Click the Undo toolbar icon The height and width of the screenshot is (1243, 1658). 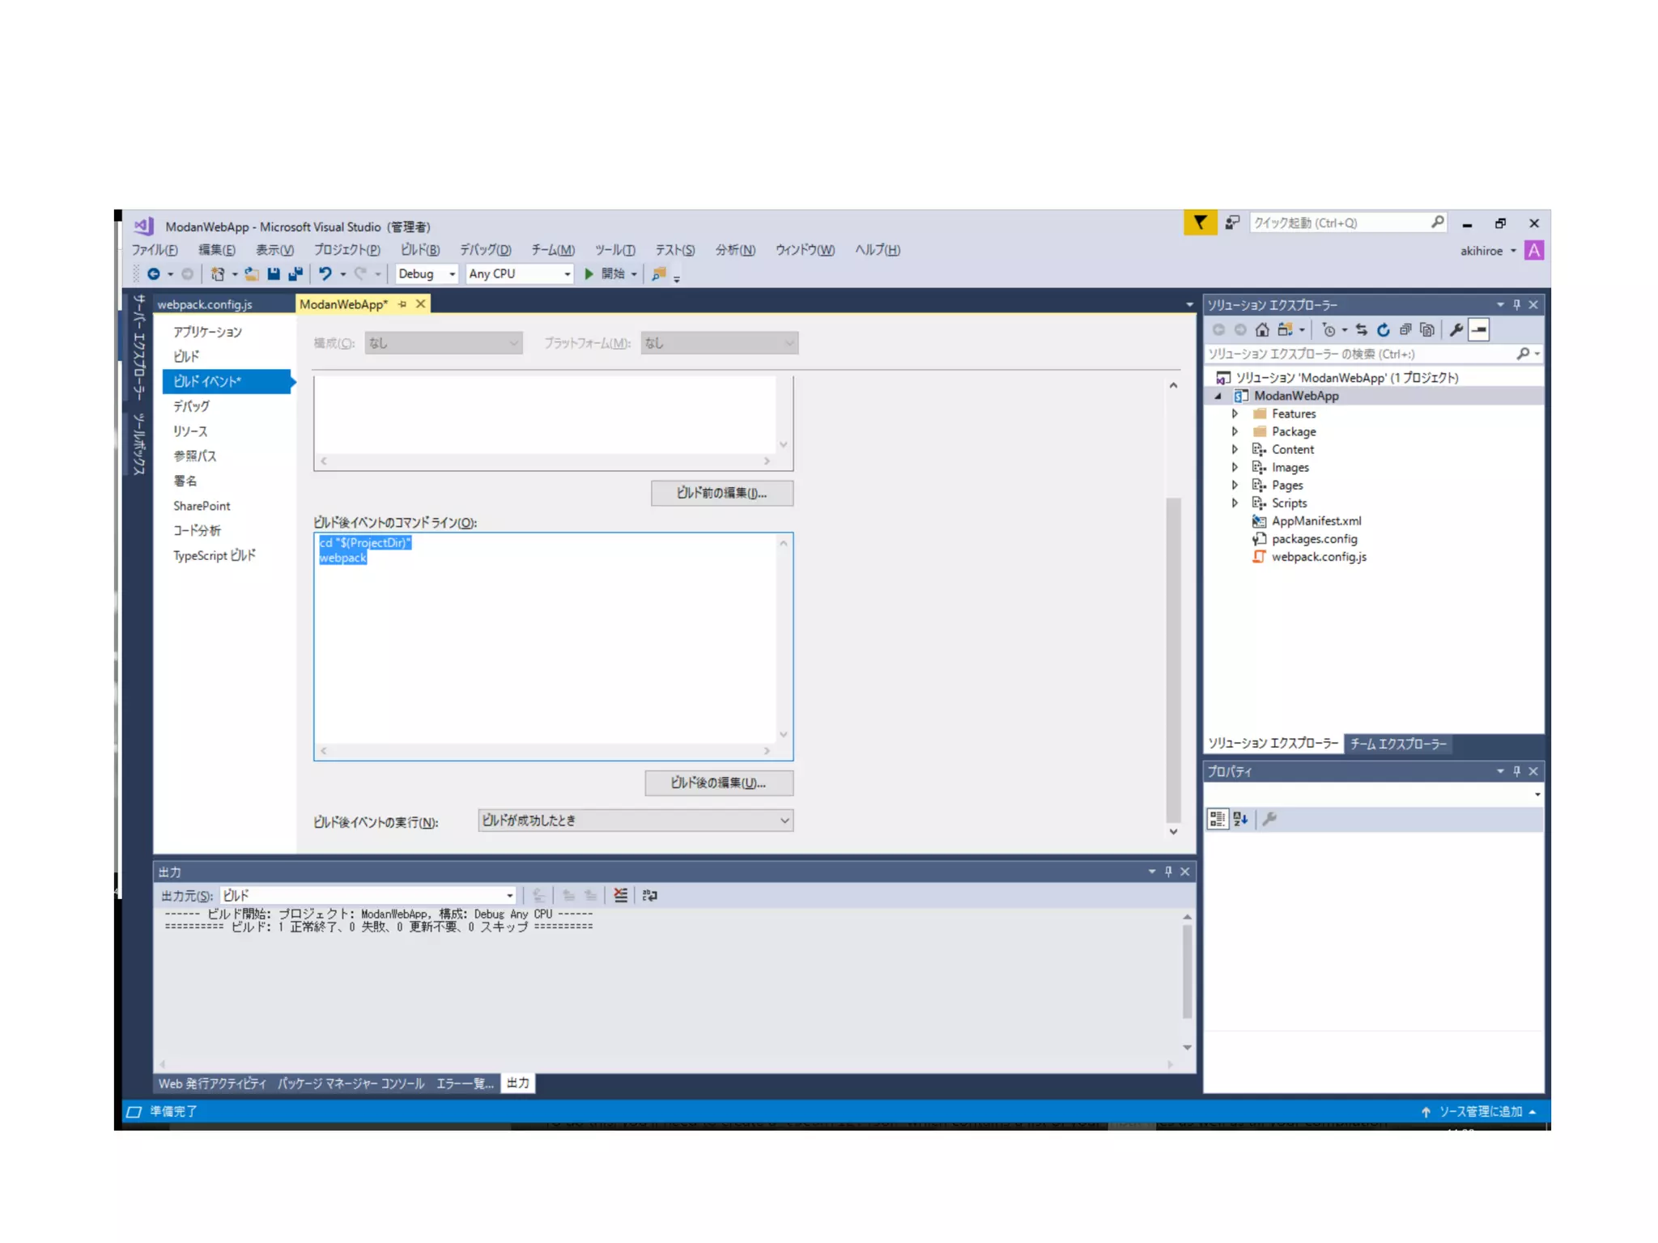click(x=325, y=274)
